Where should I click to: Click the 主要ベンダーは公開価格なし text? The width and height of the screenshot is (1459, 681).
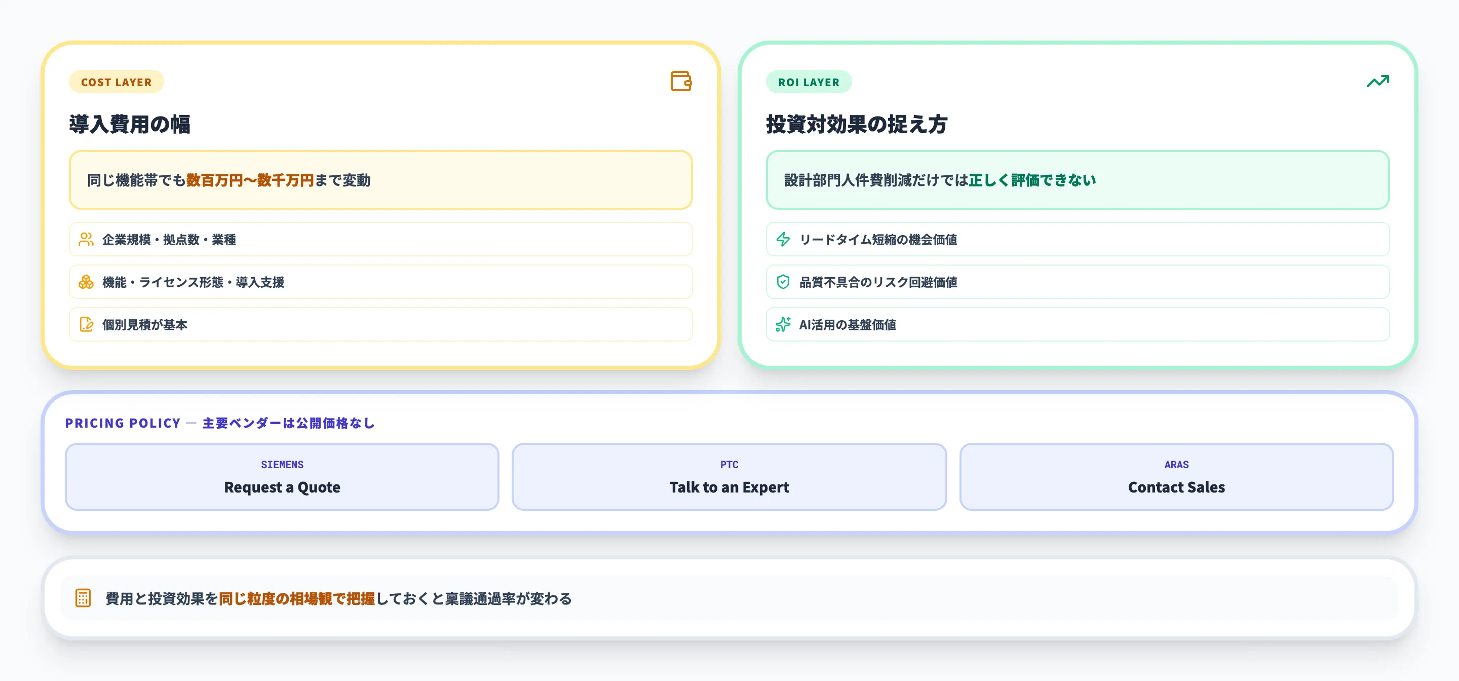pyautogui.click(x=288, y=423)
